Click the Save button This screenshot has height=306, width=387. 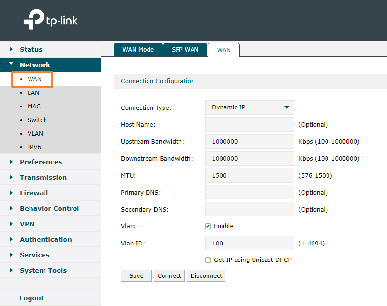(136, 275)
